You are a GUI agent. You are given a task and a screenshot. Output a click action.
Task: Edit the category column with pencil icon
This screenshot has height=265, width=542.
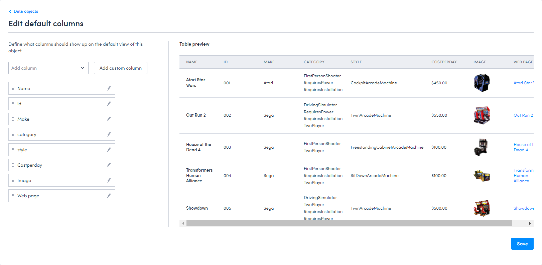(109, 134)
